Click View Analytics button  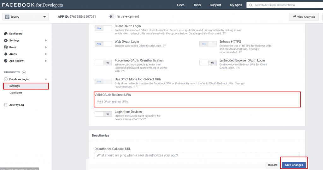[x=304, y=17]
